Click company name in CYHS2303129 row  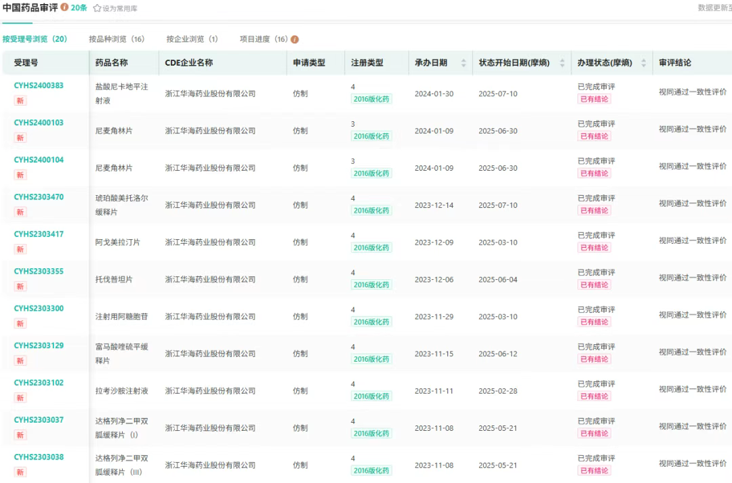210,354
